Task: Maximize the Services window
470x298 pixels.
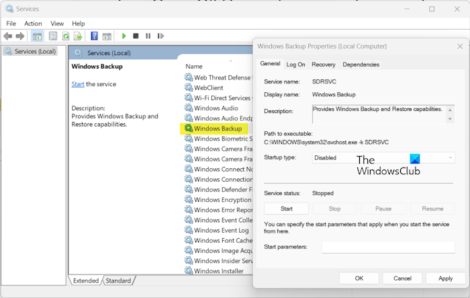Action: pos(432,9)
